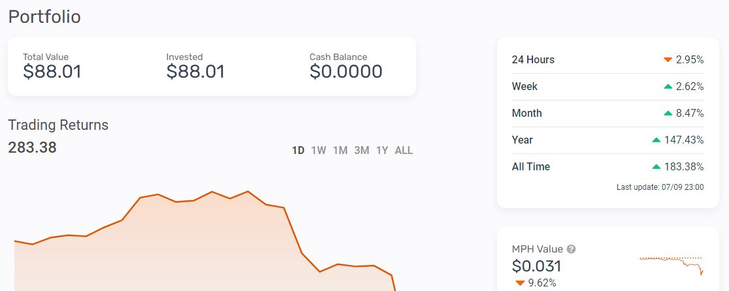Click the green up arrow beside 147.43%
Viewport: 729px width, 291px height.
tap(656, 140)
